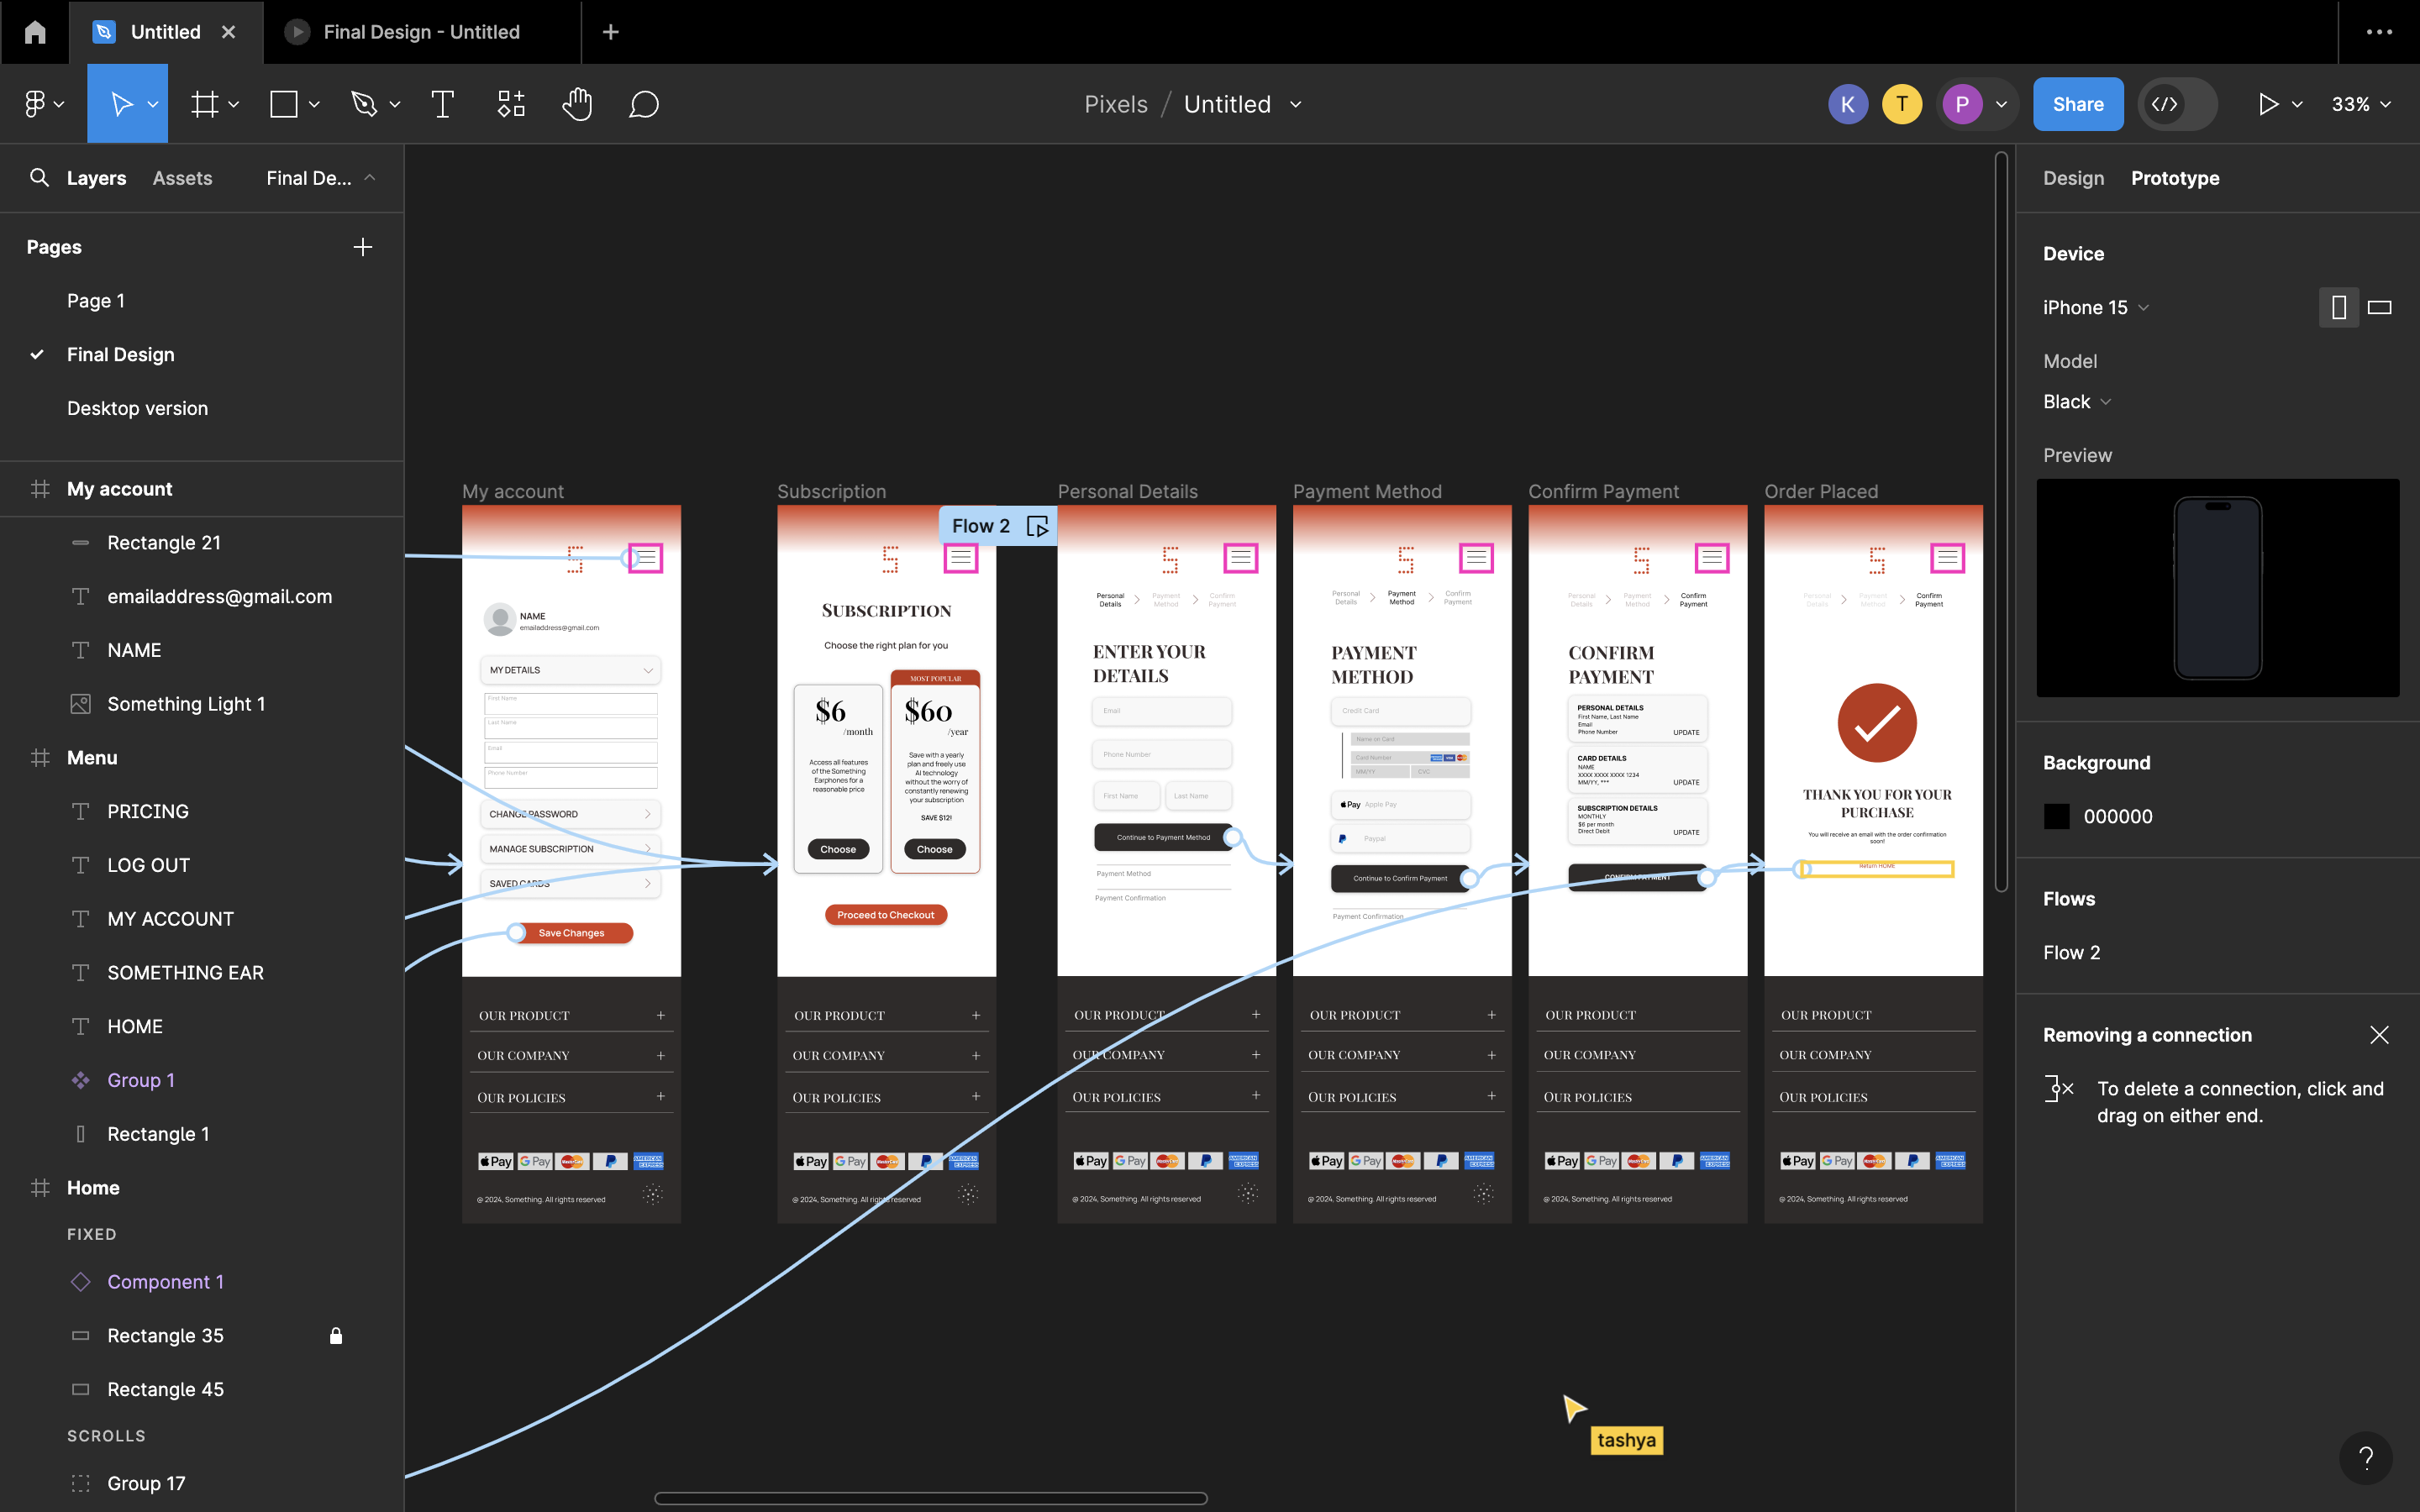Unlock the Rectangle 35 layer

click(x=336, y=1336)
